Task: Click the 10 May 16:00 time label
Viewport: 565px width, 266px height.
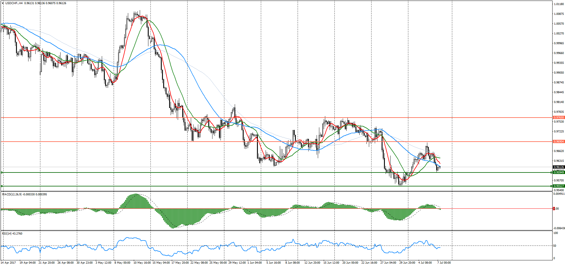Action: tap(142, 263)
